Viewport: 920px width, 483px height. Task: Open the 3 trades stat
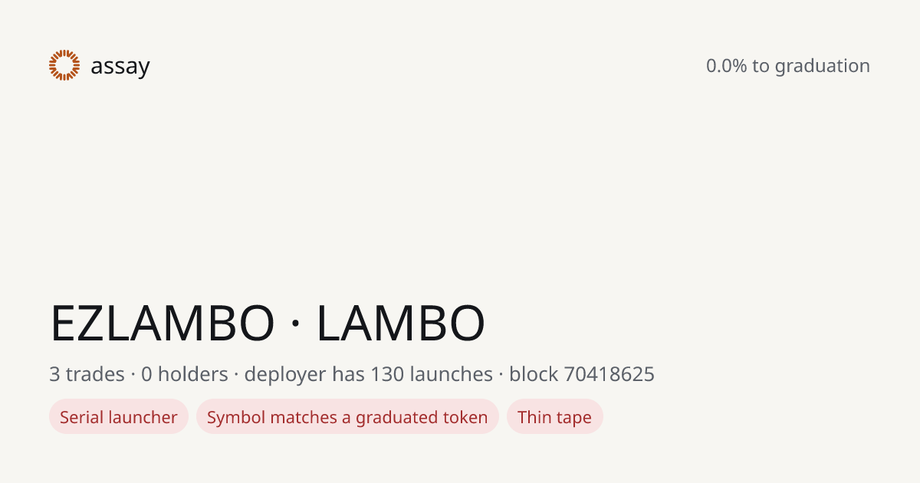point(87,374)
